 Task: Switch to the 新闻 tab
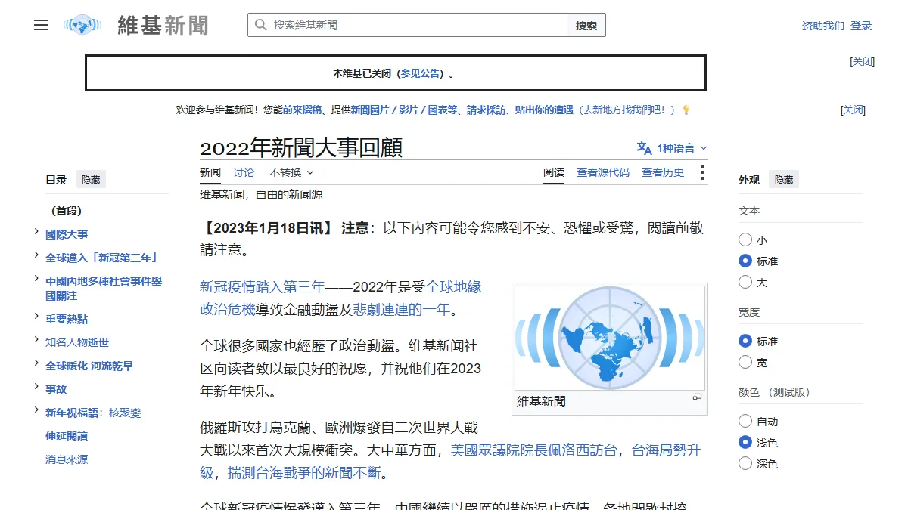click(x=210, y=172)
